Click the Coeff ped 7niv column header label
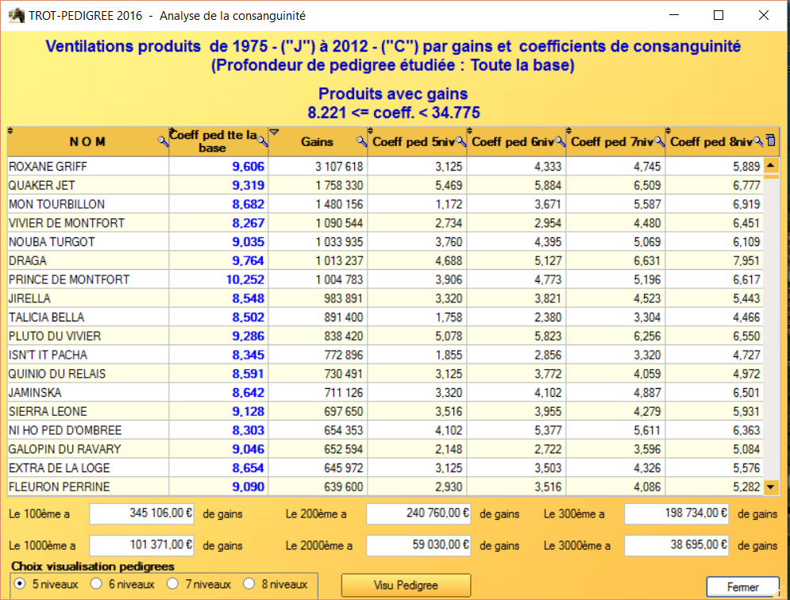The height and width of the screenshot is (600, 790). coord(612,142)
